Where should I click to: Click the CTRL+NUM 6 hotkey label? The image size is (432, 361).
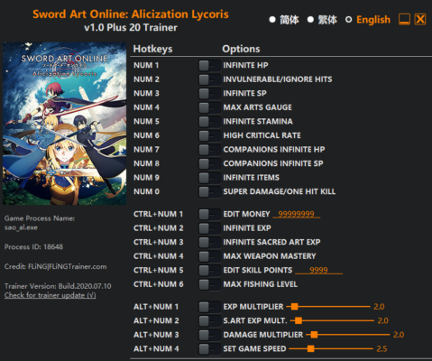click(158, 284)
